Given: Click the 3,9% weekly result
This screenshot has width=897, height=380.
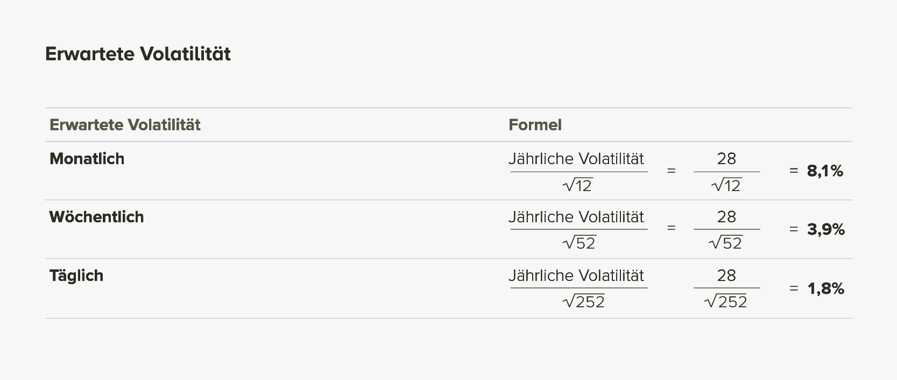Looking at the screenshot, I should click(x=826, y=230).
